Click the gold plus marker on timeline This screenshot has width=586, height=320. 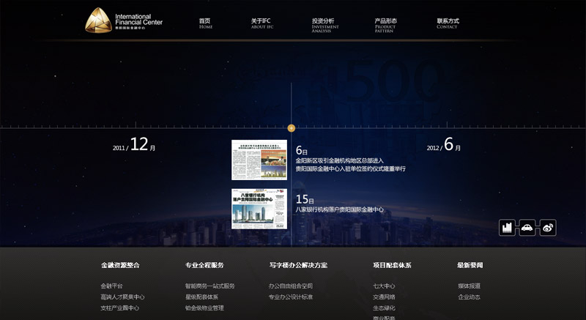click(291, 128)
